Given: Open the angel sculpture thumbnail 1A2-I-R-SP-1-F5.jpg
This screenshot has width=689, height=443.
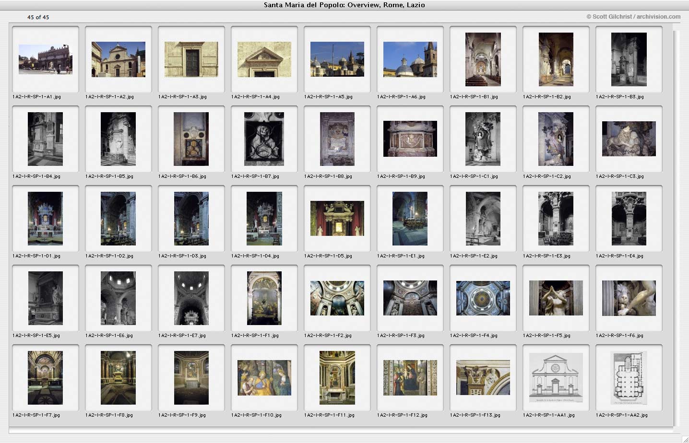Looking at the screenshot, I should (x=556, y=298).
